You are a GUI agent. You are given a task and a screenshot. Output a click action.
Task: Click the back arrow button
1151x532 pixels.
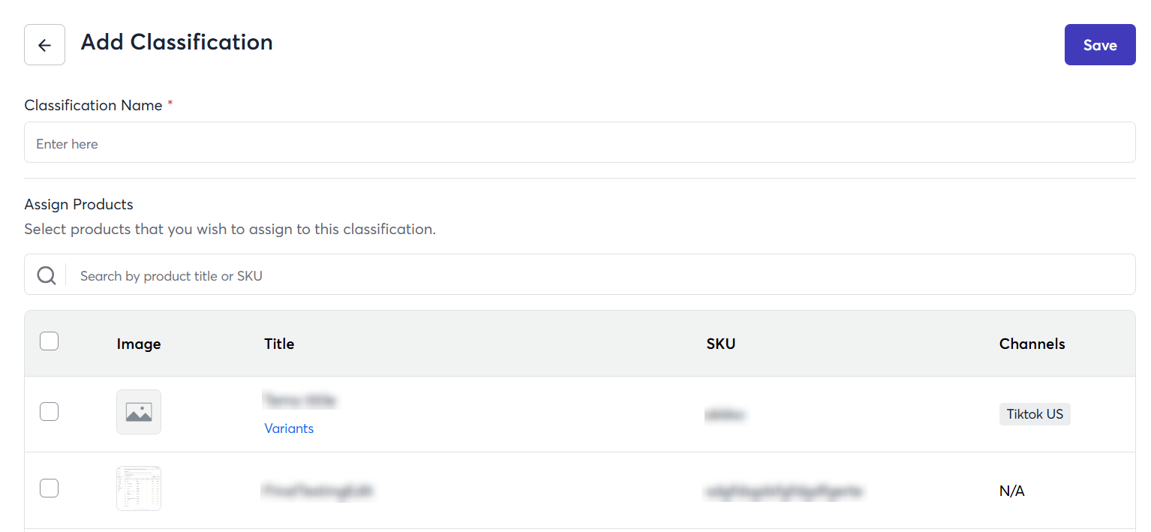pyautogui.click(x=44, y=45)
